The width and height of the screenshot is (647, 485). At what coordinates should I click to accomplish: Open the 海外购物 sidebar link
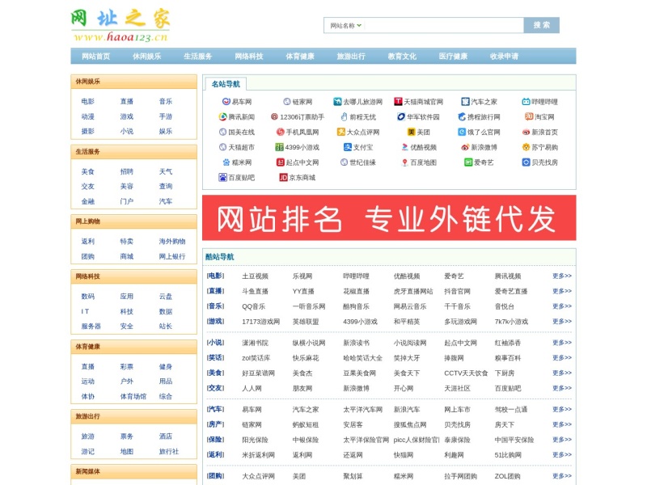[x=172, y=241]
